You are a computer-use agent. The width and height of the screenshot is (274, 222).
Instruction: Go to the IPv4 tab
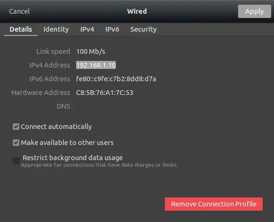tap(87, 29)
